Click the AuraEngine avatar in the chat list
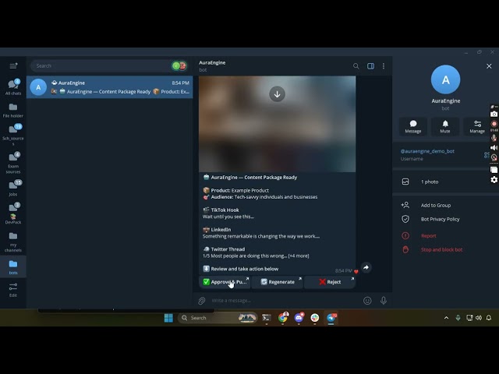The height and width of the screenshot is (374, 499). tap(38, 87)
